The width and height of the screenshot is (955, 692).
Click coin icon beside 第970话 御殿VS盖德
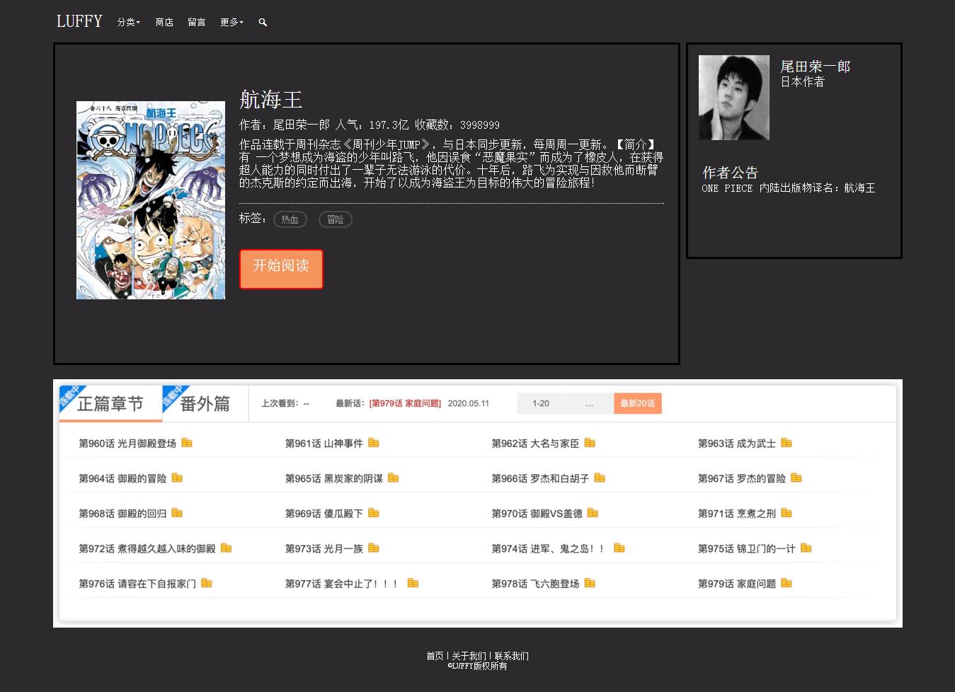click(593, 513)
